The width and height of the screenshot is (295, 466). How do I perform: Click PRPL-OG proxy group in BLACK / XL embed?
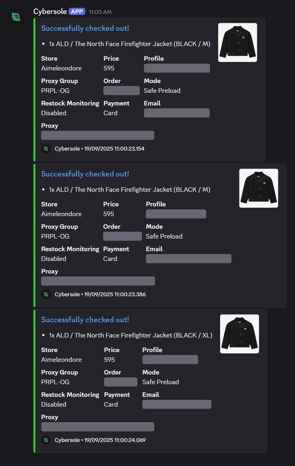tap(55, 382)
